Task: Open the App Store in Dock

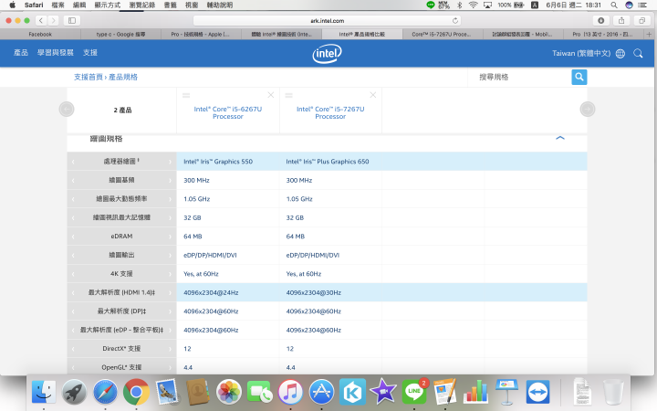Action: [321, 392]
